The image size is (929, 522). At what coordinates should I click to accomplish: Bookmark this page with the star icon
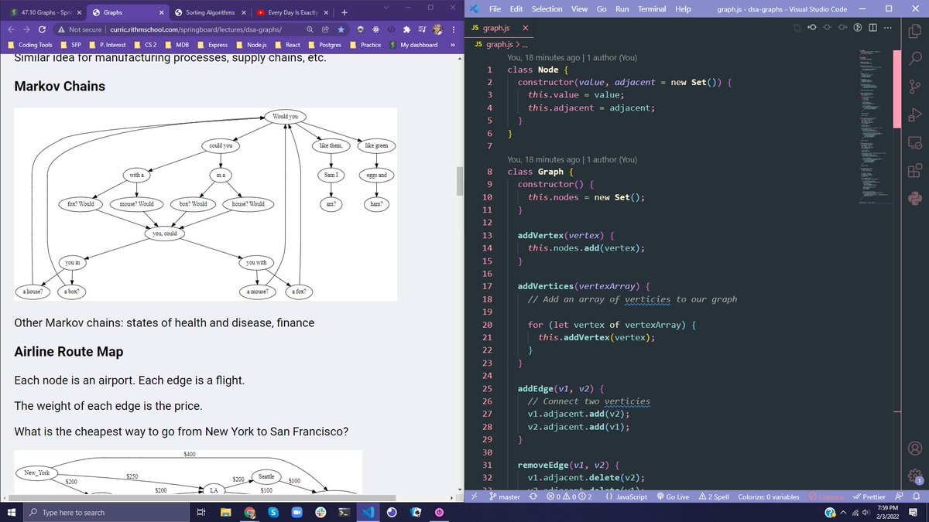tap(341, 29)
